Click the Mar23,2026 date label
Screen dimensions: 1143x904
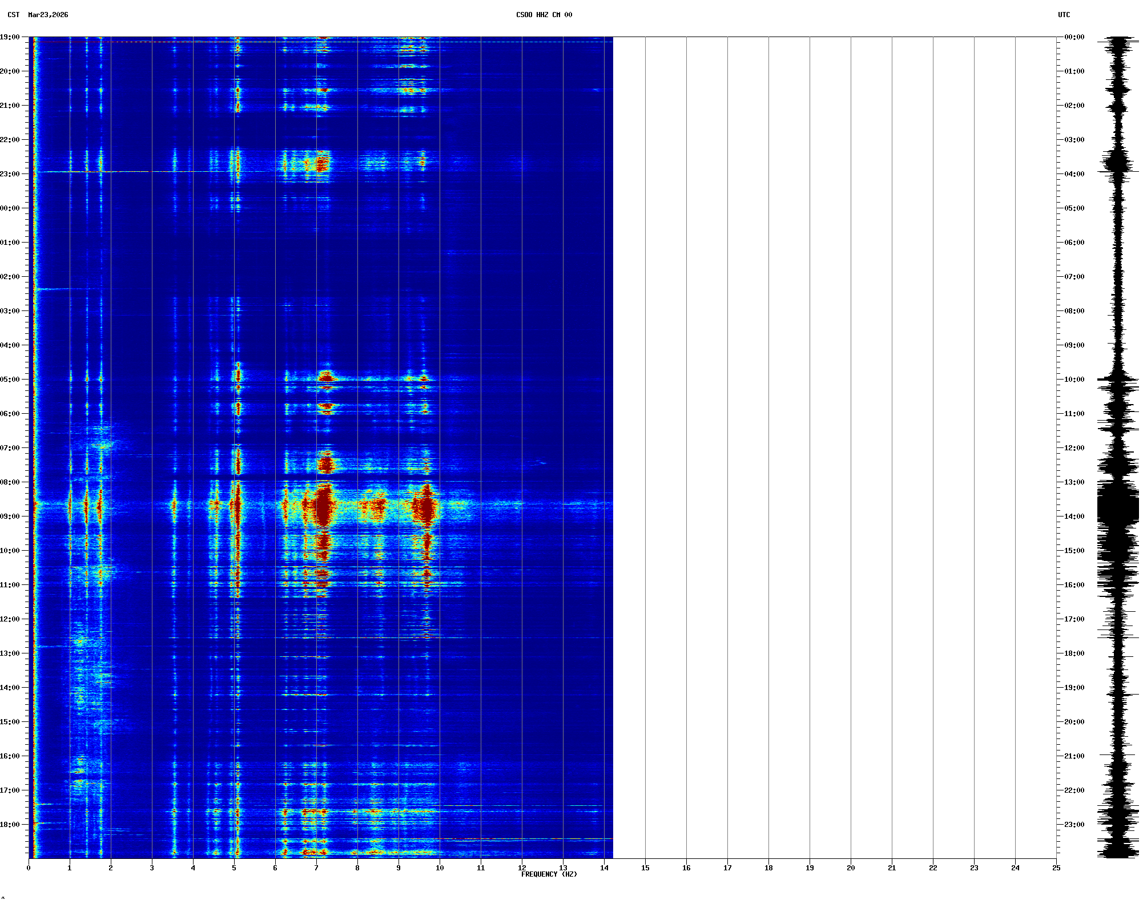pos(48,15)
